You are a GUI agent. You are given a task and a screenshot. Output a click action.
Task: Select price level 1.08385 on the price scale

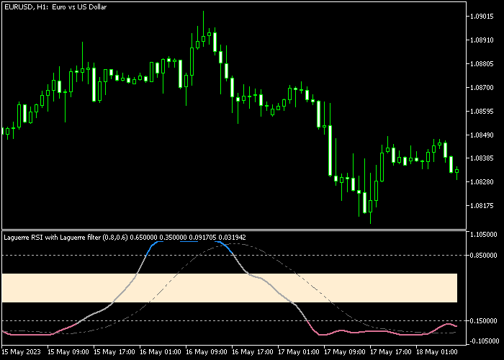point(482,158)
